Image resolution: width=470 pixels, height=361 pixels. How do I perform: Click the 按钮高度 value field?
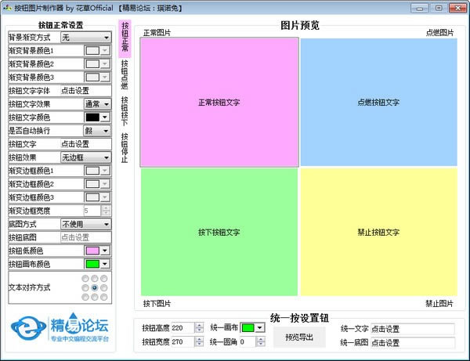[183, 328]
